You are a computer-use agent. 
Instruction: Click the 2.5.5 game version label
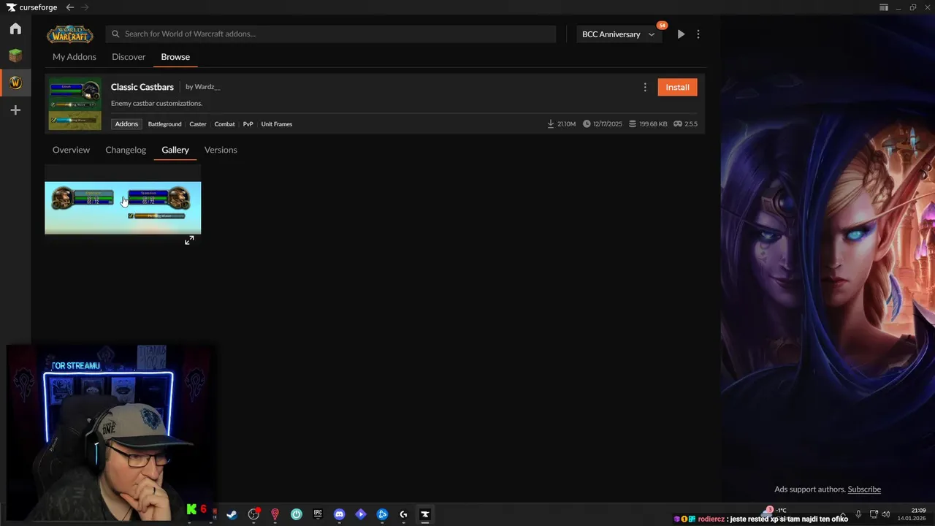(x=685, y=124)
